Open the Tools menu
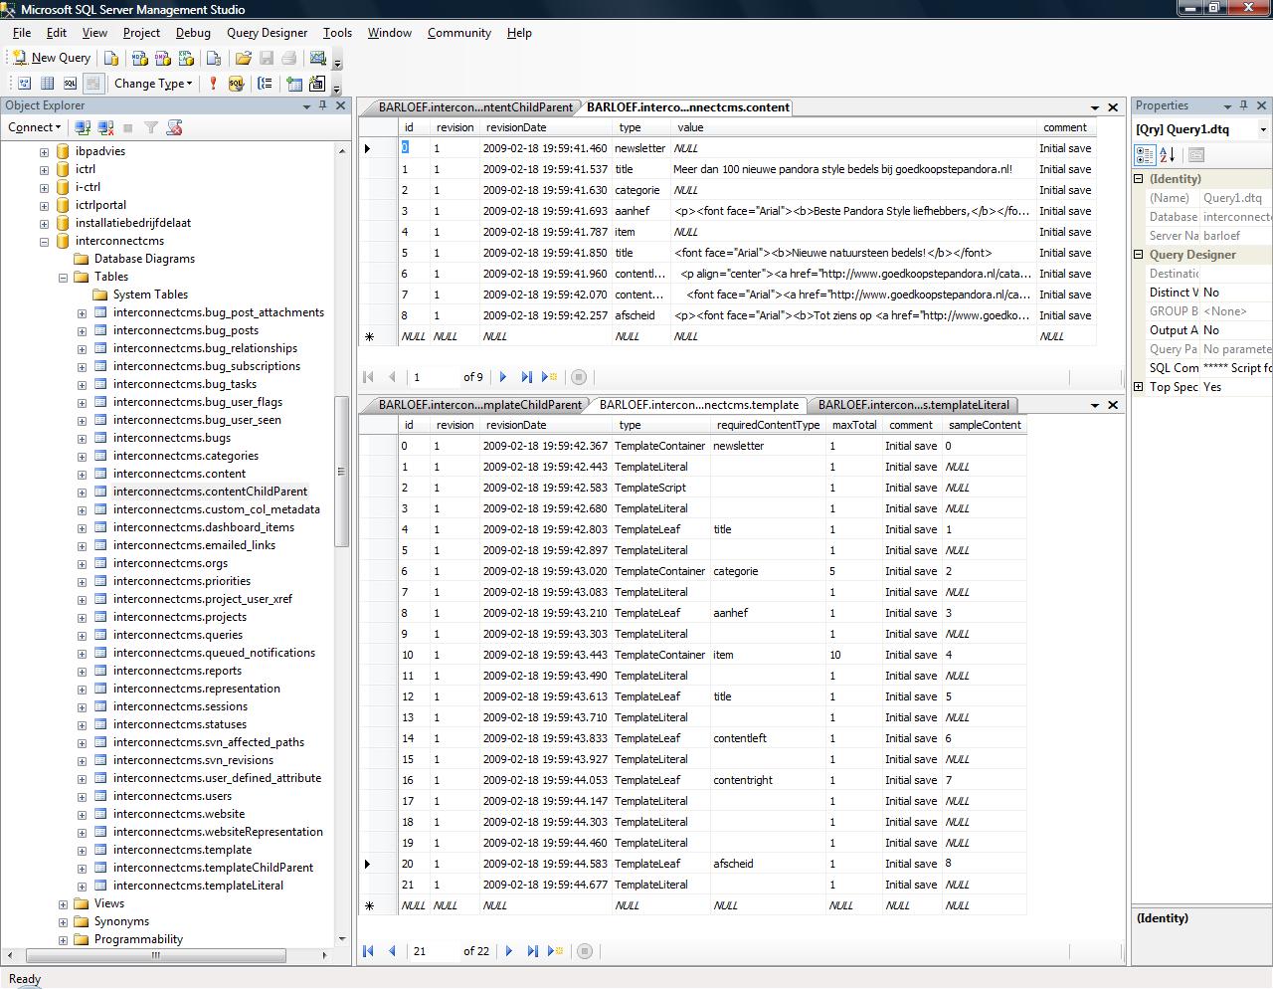This screenshot has width=1273, height=989. [337, 33]
